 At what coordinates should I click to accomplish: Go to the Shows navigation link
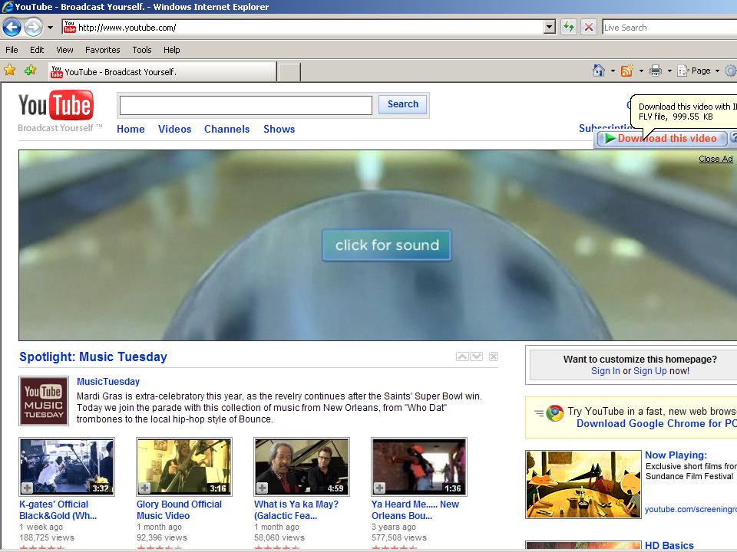click(279, 129)
